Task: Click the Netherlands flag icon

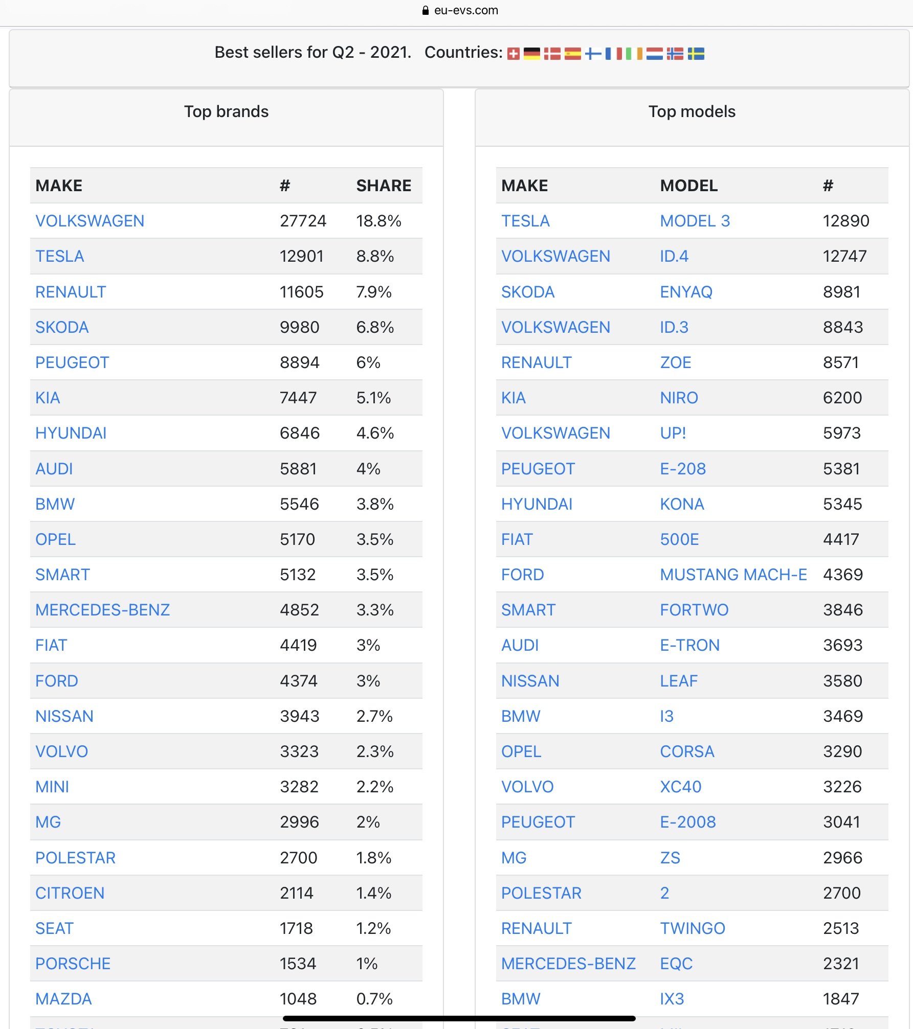Action: (x=654, y=54)
